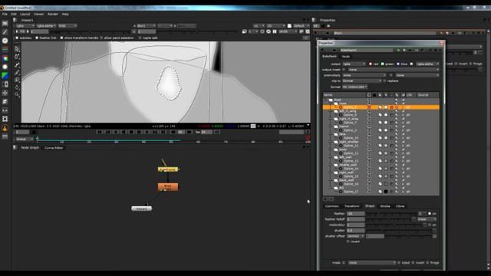Toggle the autokey checkbox
The width and height of the screenshot is (491, 276).
pyautogui.click(x=17, y=38)
